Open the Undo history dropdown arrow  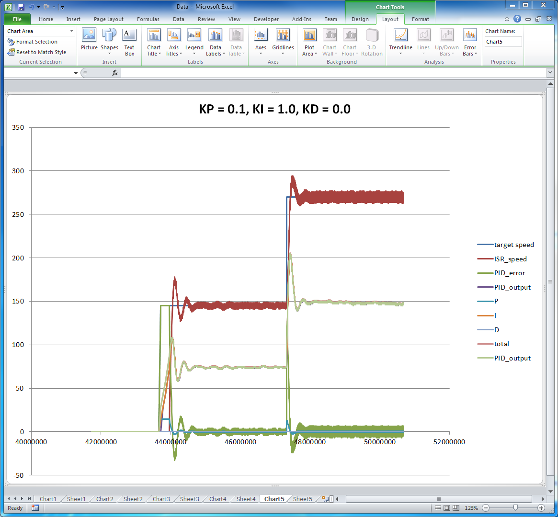pyautogui.click(x=38, y=7)
